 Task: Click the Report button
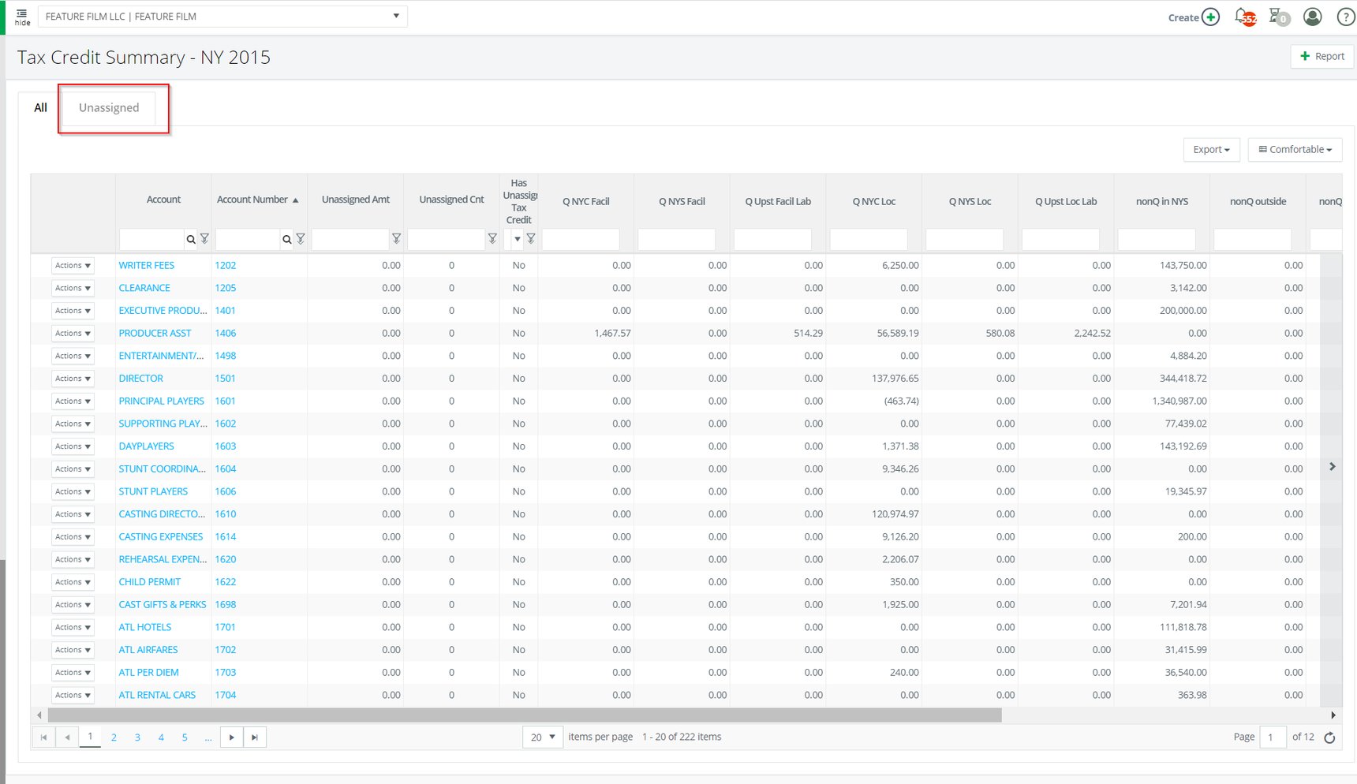(x=1322, y=57)
